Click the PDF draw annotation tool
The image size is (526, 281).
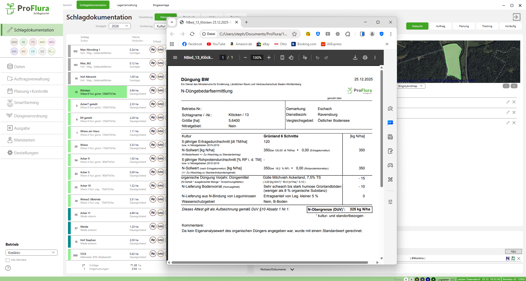point(305,57)
